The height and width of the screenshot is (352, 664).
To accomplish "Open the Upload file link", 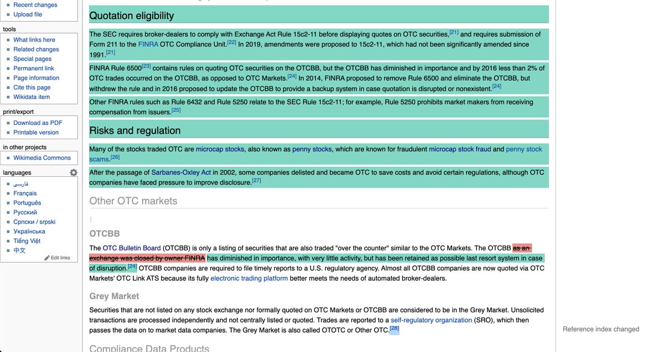I will click(x=28, y=14).
